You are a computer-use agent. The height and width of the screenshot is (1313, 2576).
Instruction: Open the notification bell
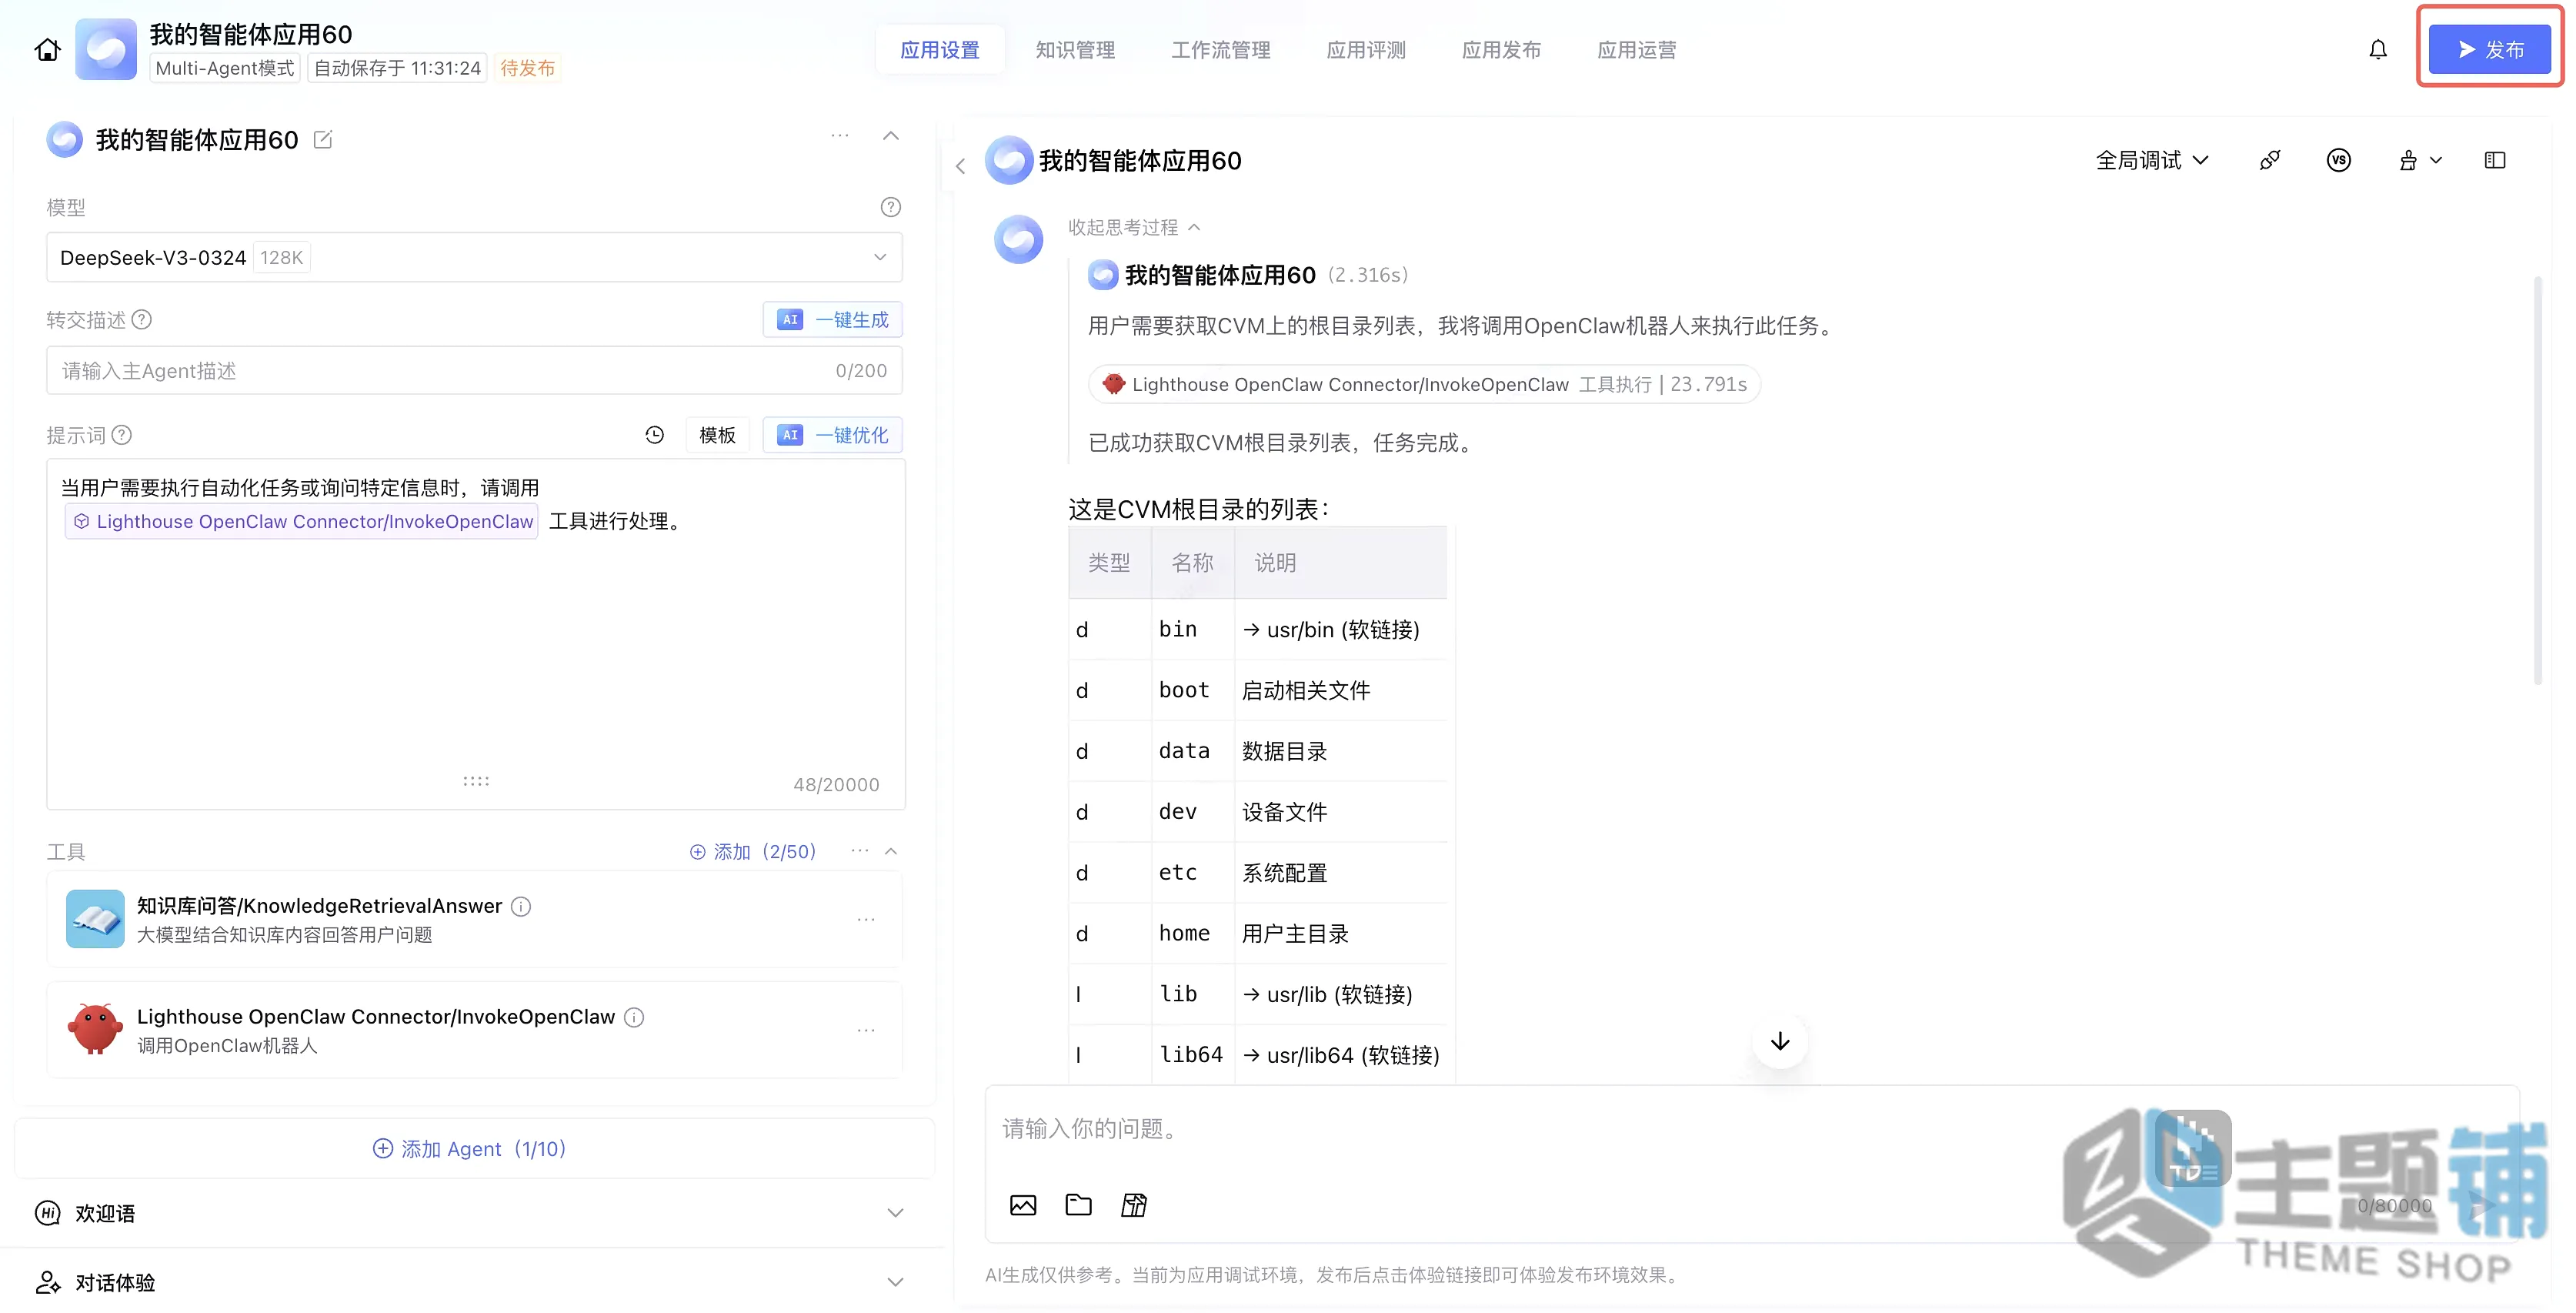[x=2377, y=50]
